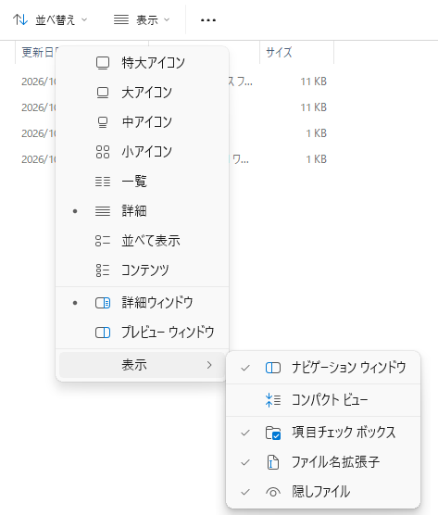The height and width of the screenshot is (515, 438).
Task: Toggle ナビゲーション ウィンドウ checkmark off
Action: pyautogui.click(x=245, y=368)
